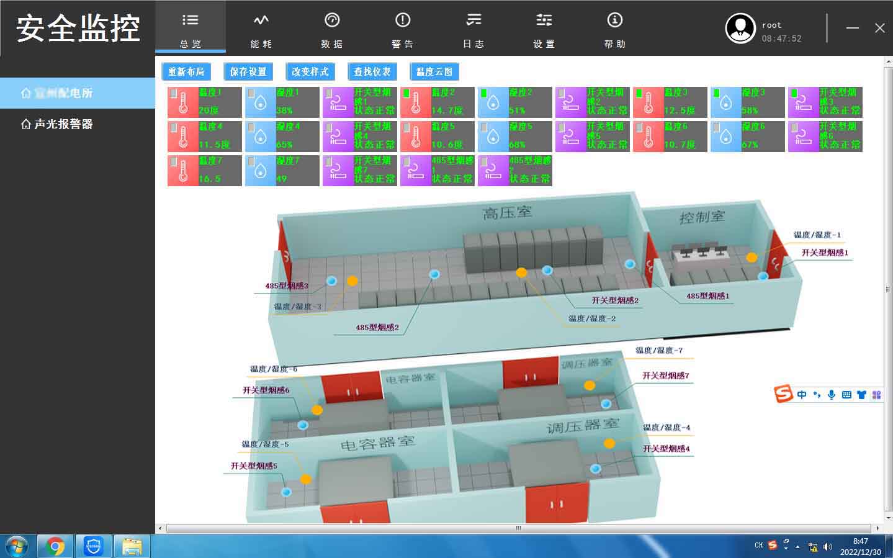893x558 pixels.
Task: Select 声光报警器 in the sidebar
Action: coord(63,124)
